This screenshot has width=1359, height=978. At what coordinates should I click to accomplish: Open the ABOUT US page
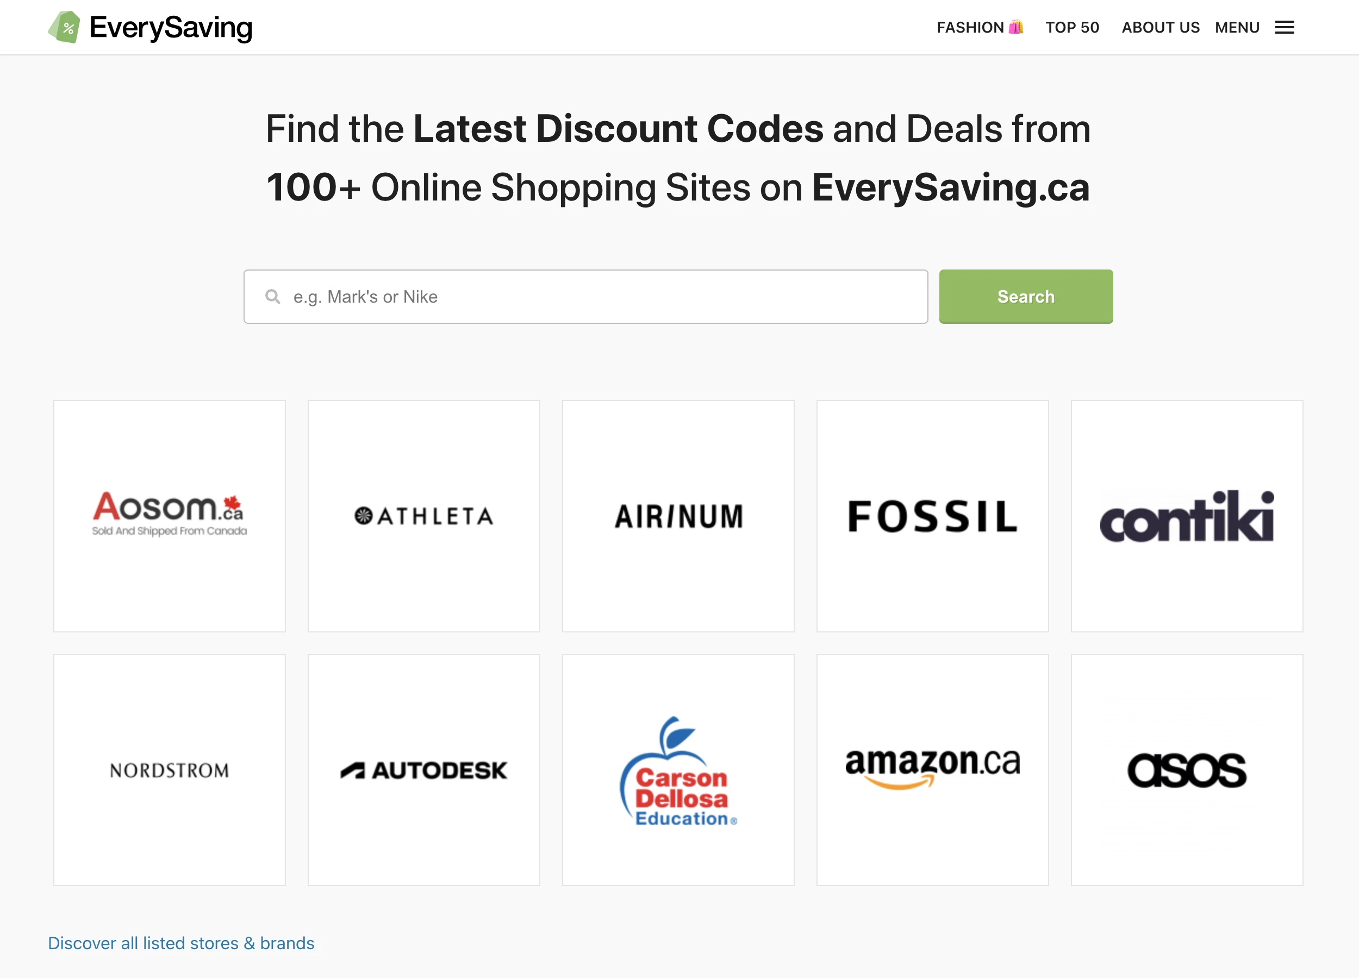[x=1161, y=27]
